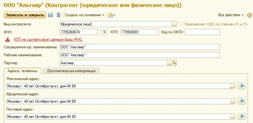The image size is (253, 123).
Task: Open the reports icon dropdown with clock
Action: 112,15
